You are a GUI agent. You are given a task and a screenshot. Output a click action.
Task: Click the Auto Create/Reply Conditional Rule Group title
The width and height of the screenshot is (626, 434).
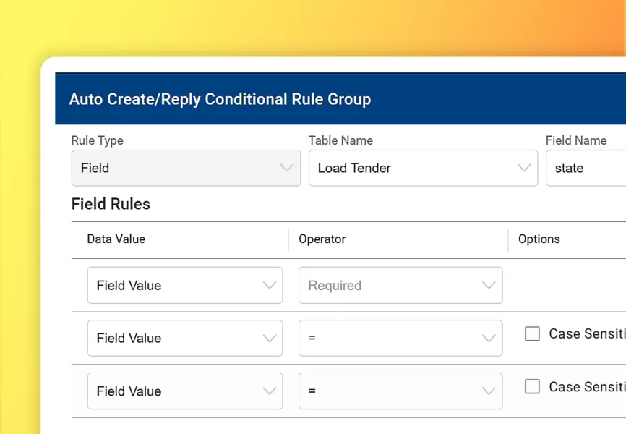coord(220,99)
